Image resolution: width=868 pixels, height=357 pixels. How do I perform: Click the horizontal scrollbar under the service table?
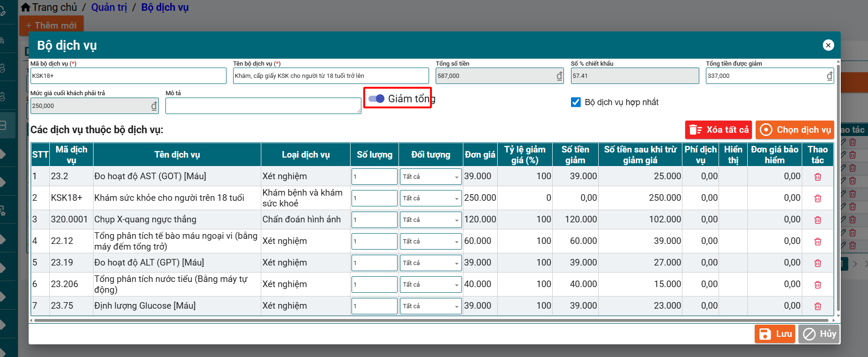[431, 321]
